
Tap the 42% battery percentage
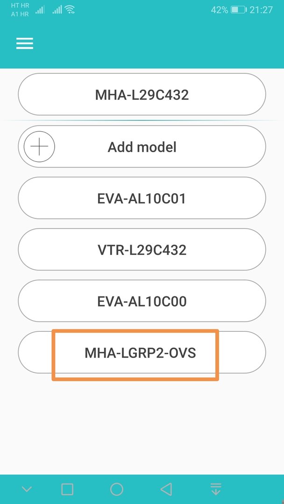pyautogui.click(x=220, y=10)
